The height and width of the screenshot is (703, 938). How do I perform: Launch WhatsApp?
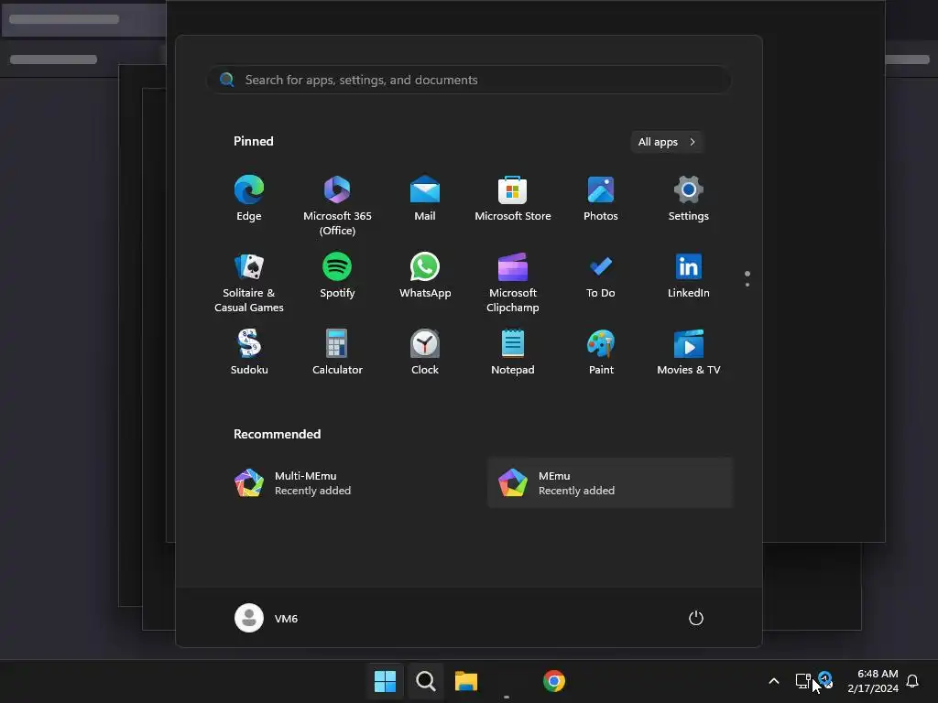pos(425,276)
